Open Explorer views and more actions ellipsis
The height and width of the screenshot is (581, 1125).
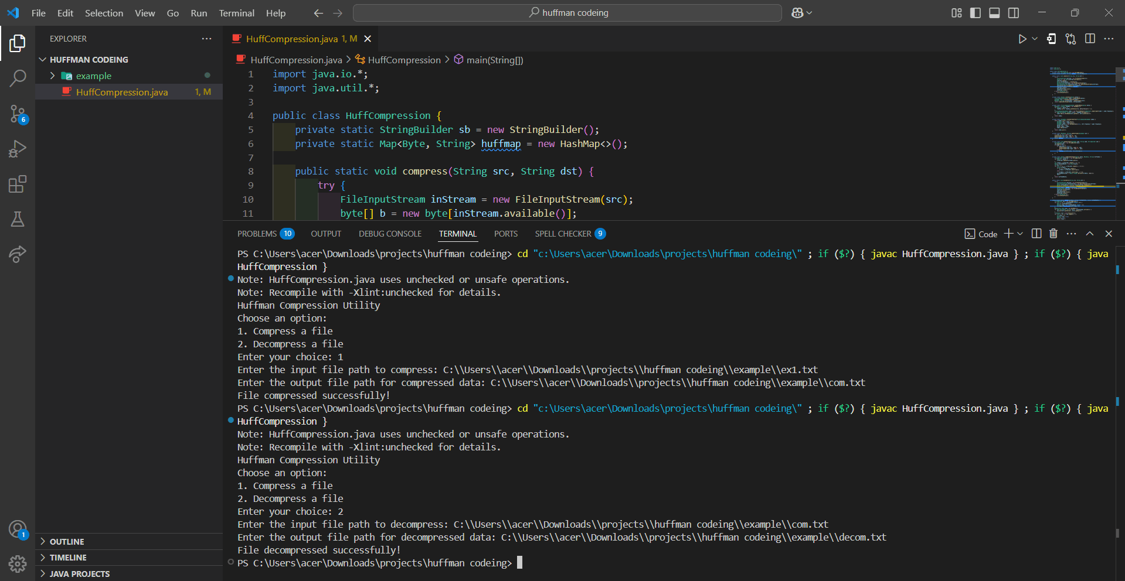206,39
